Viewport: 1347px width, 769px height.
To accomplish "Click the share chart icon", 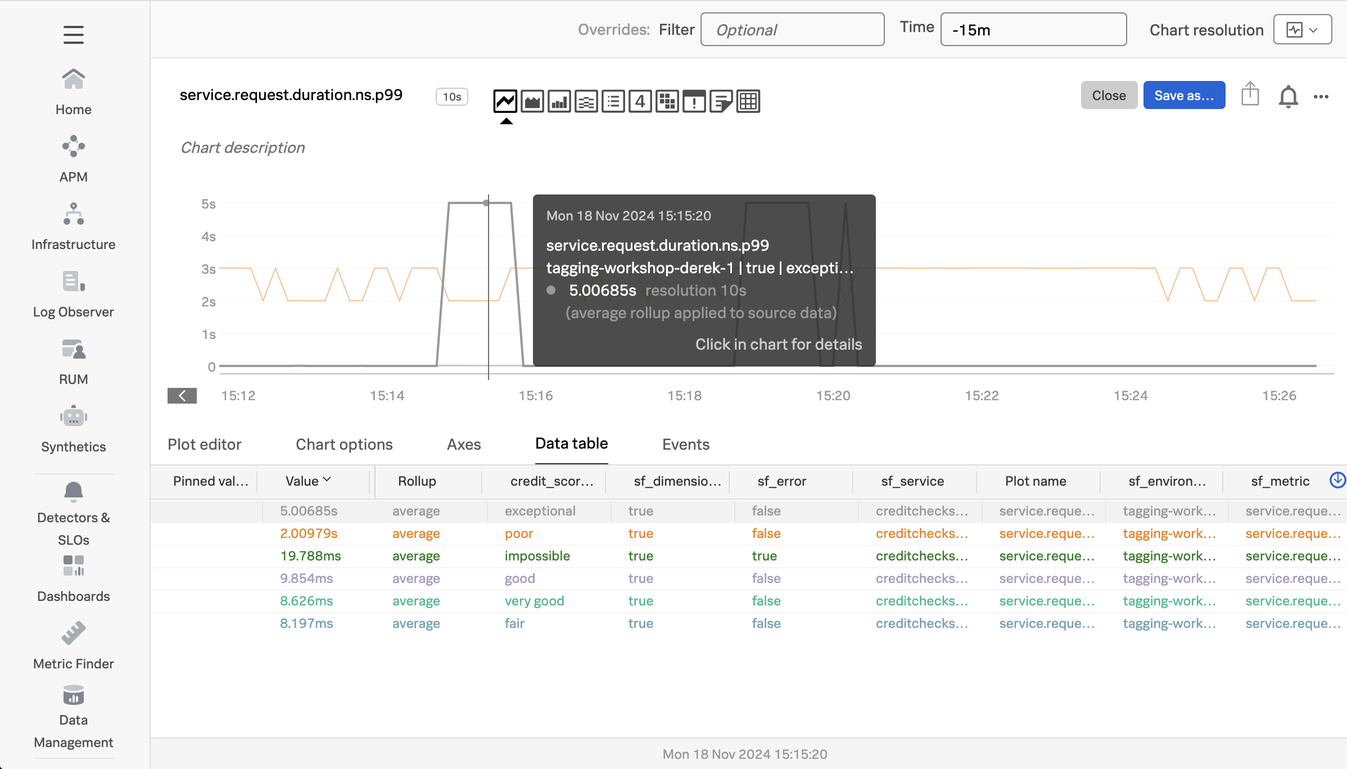I will [x=1250, y=94].
